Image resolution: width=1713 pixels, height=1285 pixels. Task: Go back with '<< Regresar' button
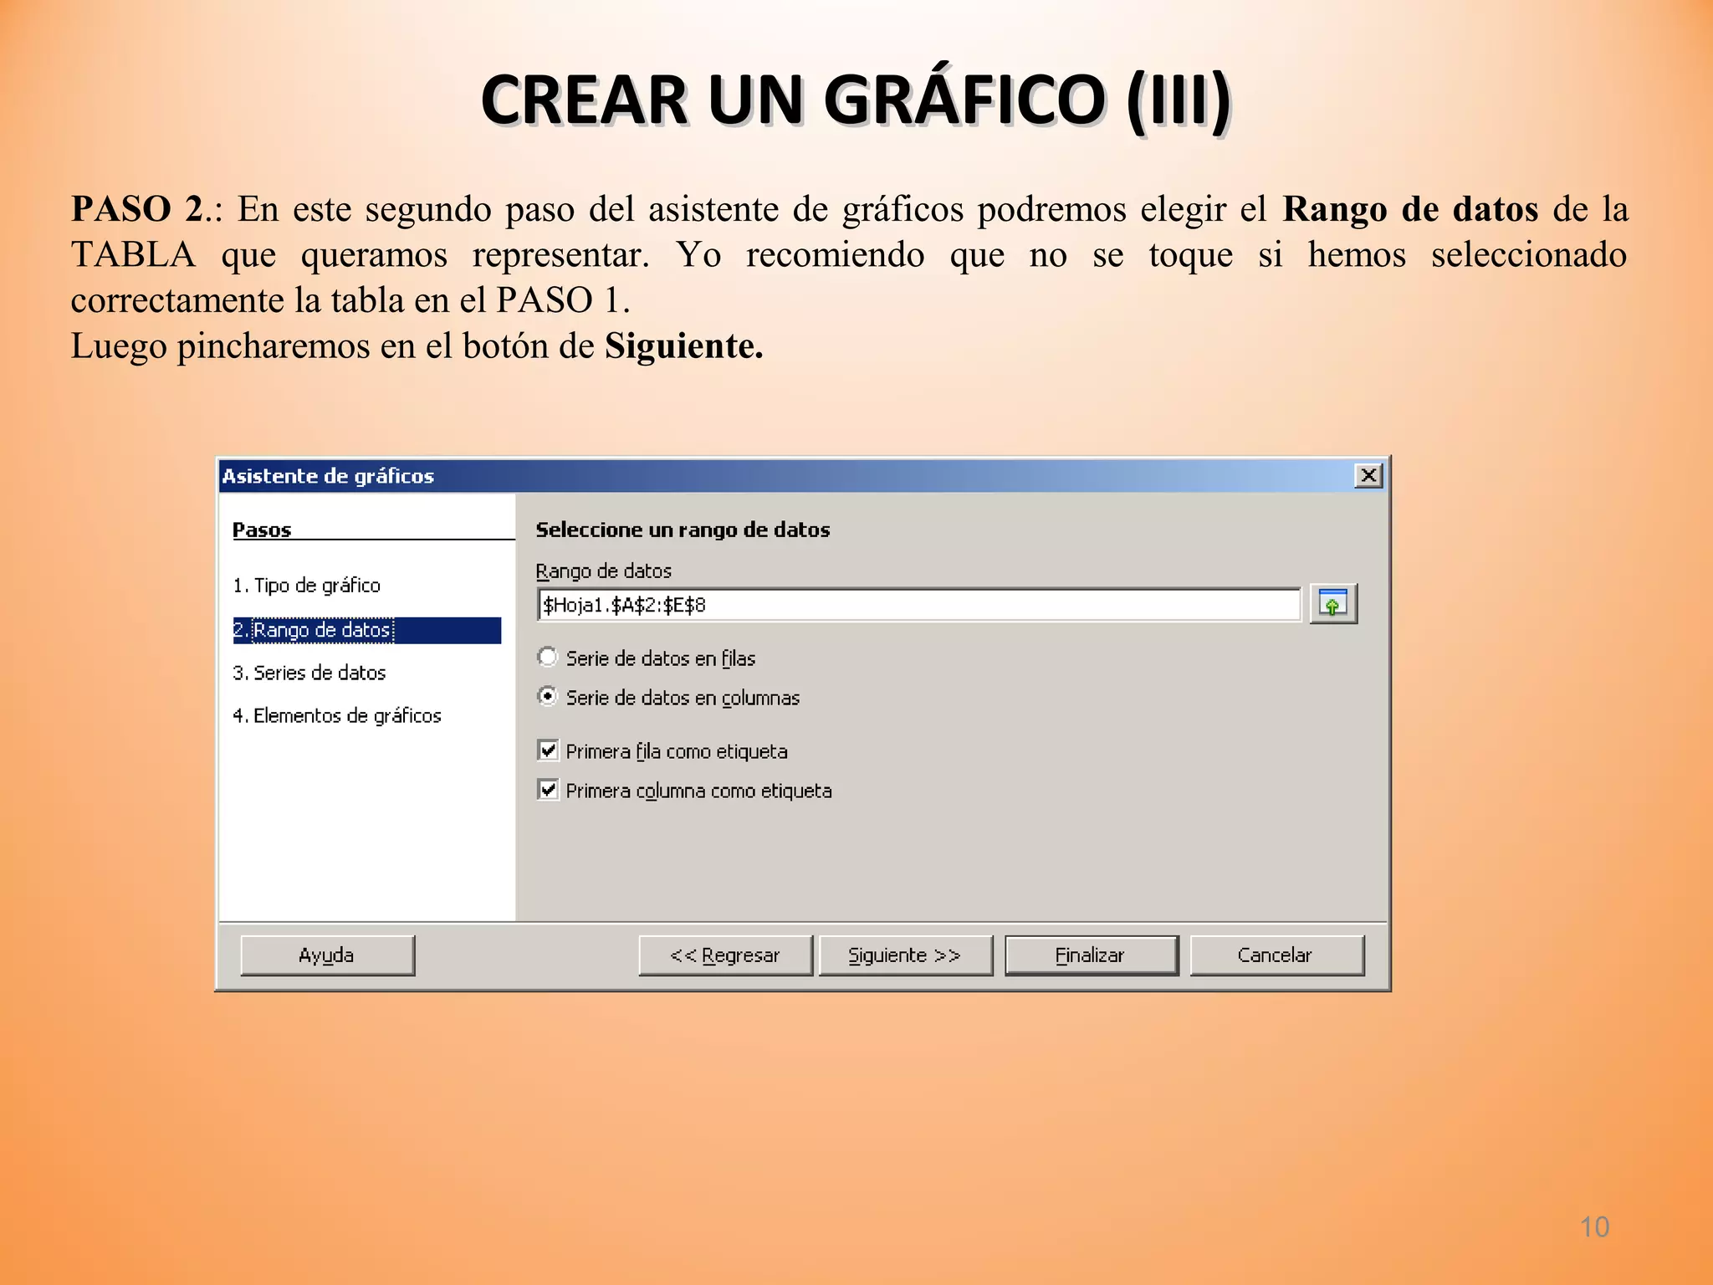pos(725,955)
